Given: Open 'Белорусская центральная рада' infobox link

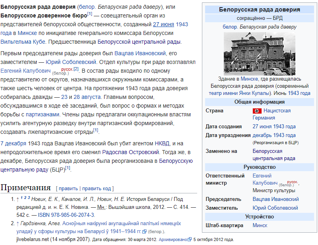Looking at the screenshot, I should (x=274, y=155).
